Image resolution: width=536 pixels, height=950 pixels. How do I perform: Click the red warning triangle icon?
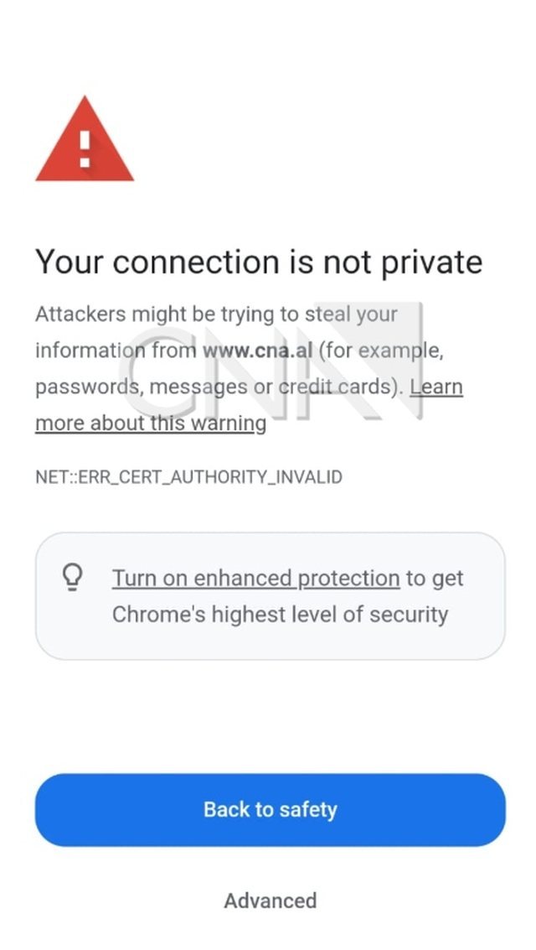(x=84, y=141)
